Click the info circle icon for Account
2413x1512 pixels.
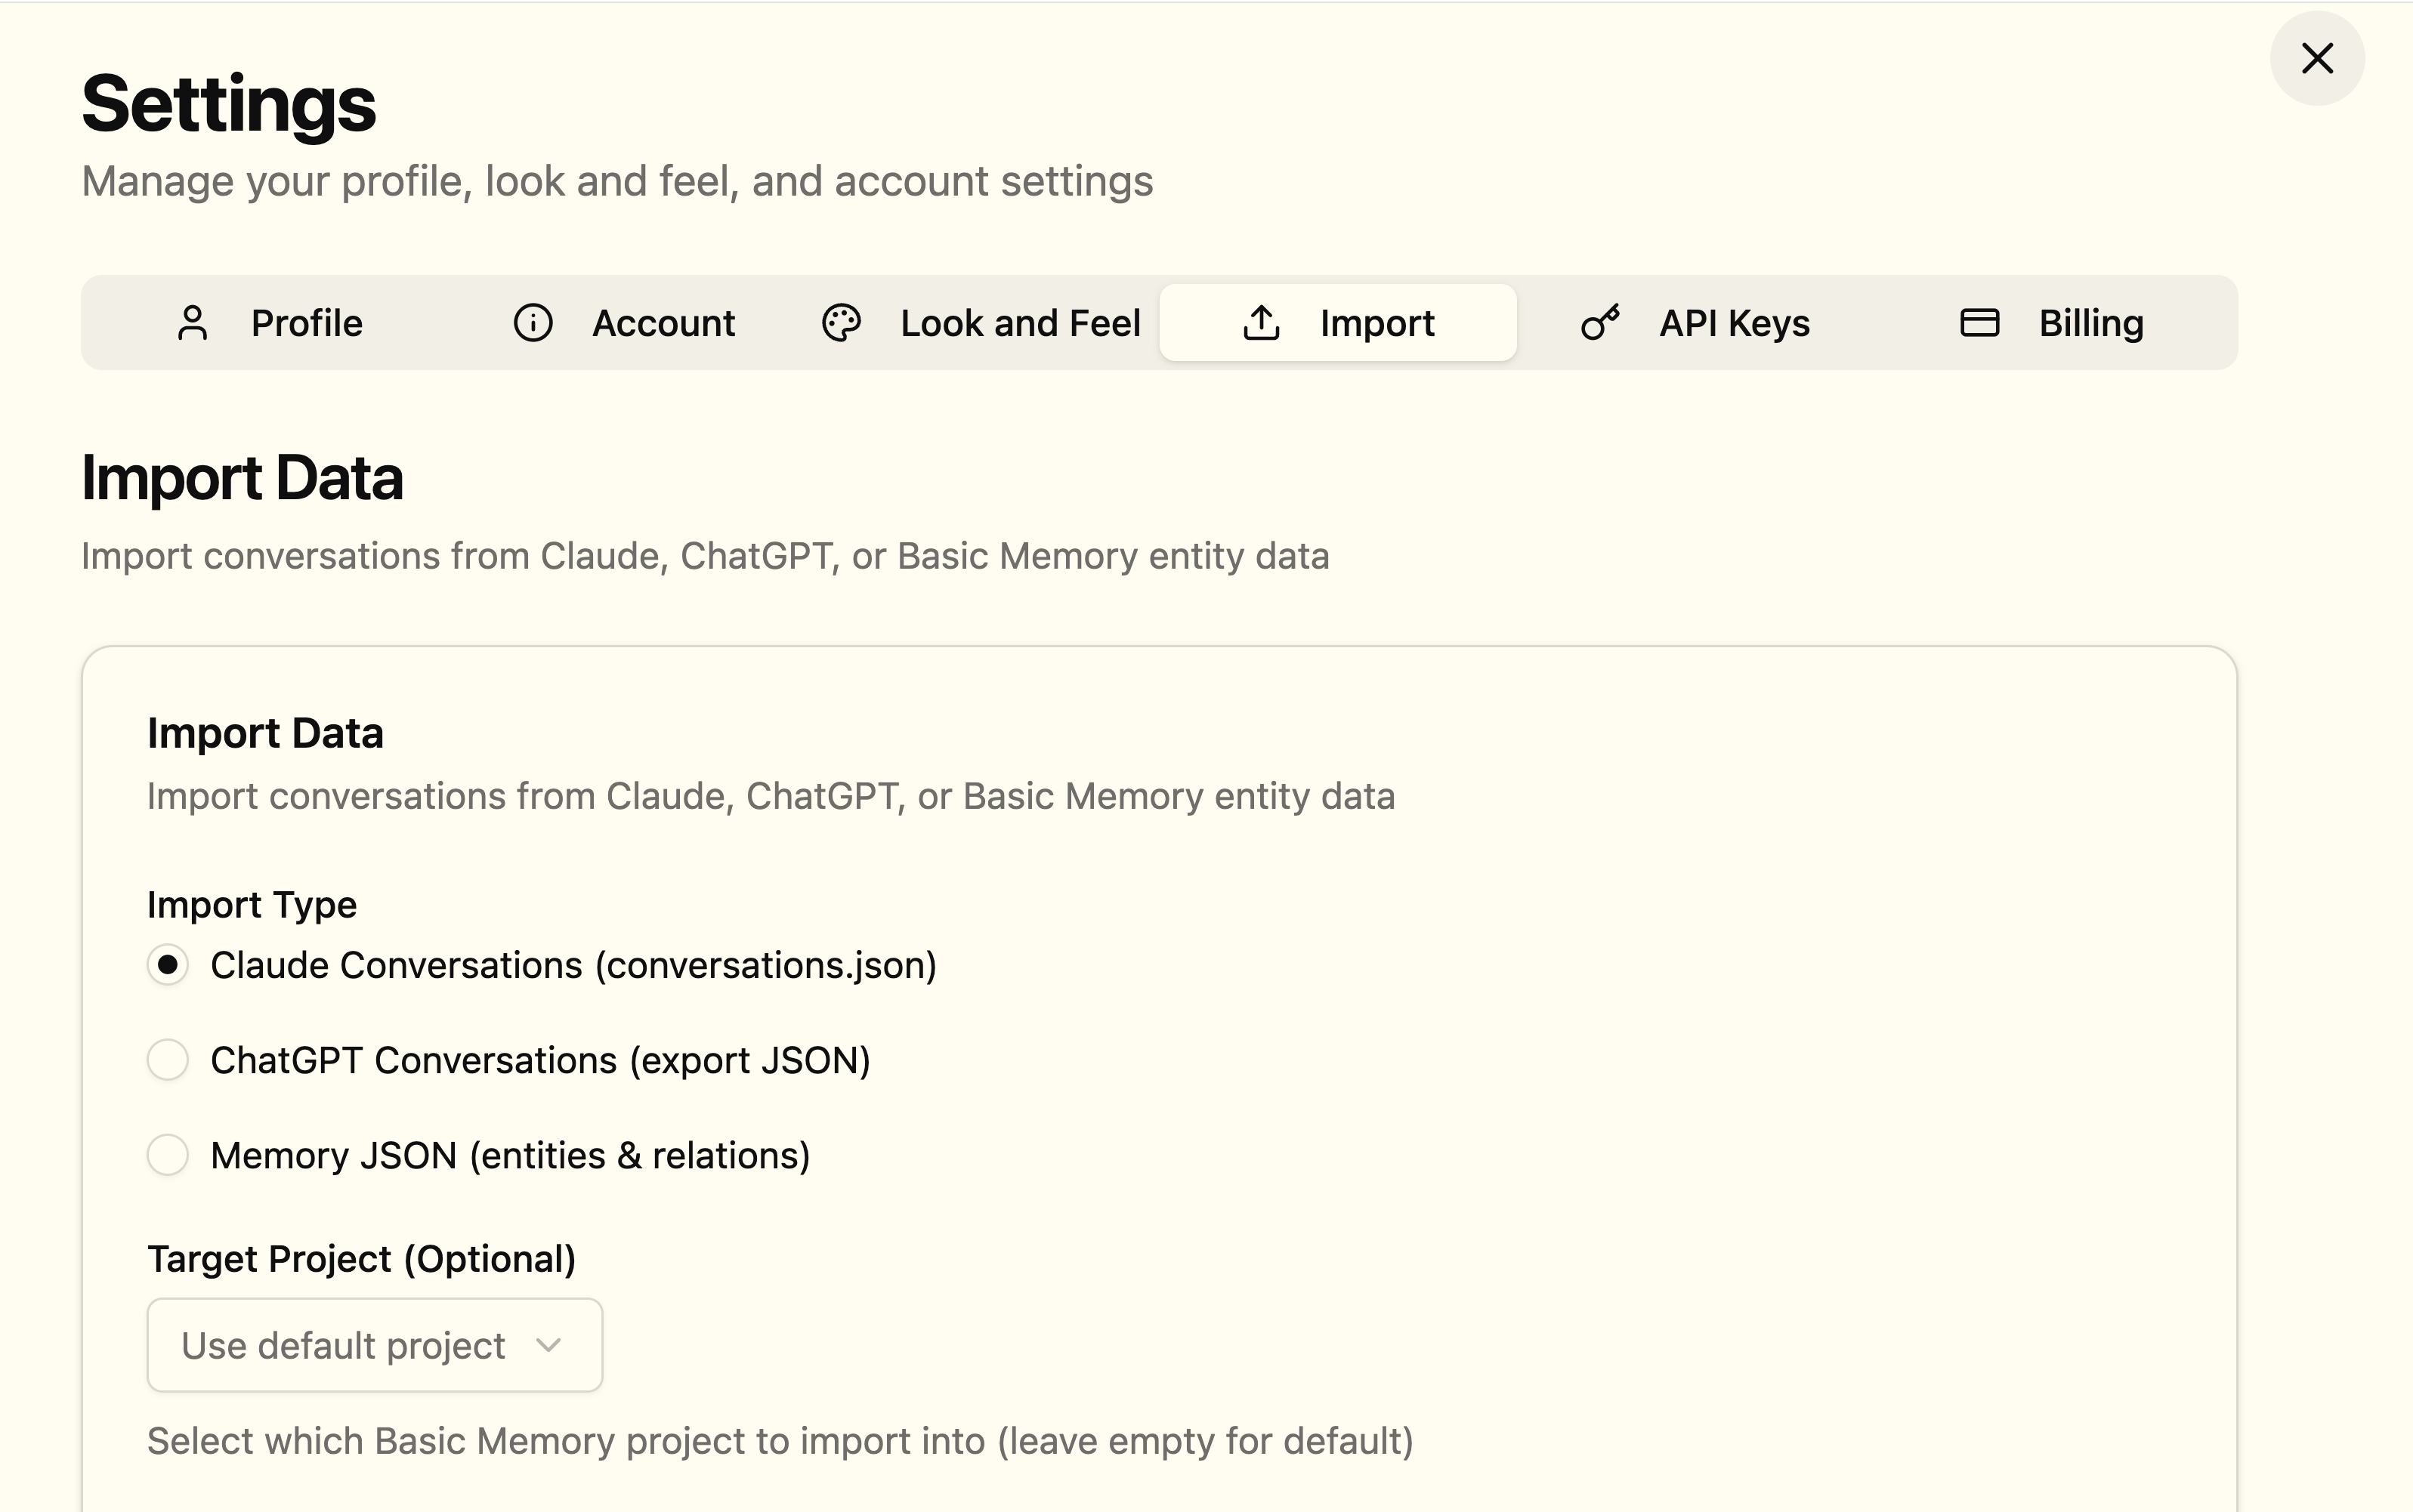click(x=533, y=323)
